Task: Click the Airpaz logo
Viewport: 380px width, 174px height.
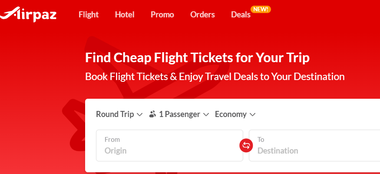Action: [x=29, y=13]
